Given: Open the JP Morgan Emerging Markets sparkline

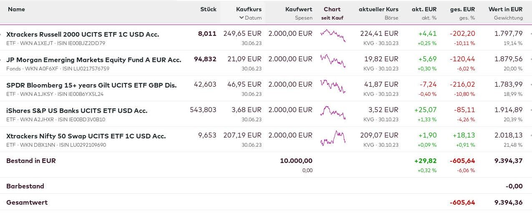Looking at the screenshot, I should pyautogui.click(x=333, y=61).
